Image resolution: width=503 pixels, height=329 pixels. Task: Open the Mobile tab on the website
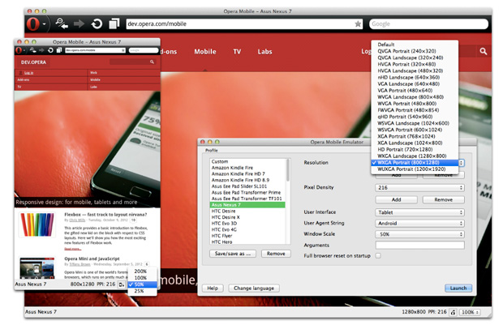click(x=205, y=52)
